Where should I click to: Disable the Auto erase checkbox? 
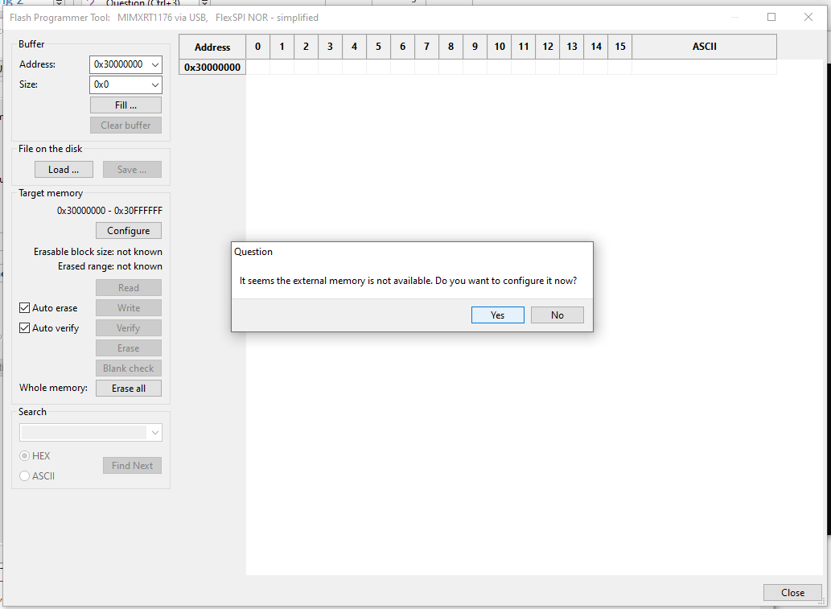click(23, 307)
